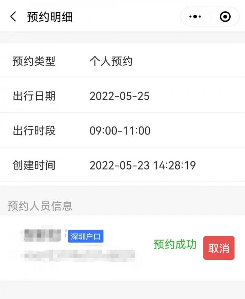This screenshot has height=299, width=245.
Task: Tap the 预约人员信息 section header
Action: [40, 206]
